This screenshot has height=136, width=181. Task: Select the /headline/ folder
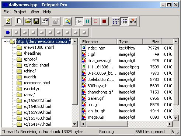pyautogui.click(x=33, y=53)
